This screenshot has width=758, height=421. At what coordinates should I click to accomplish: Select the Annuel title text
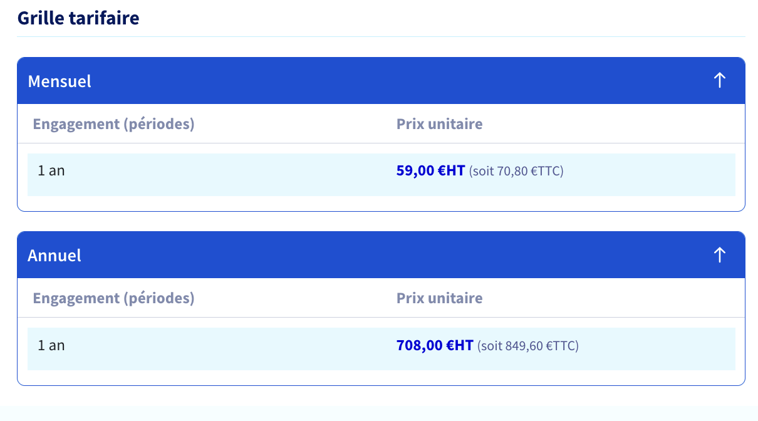[55, 255]
